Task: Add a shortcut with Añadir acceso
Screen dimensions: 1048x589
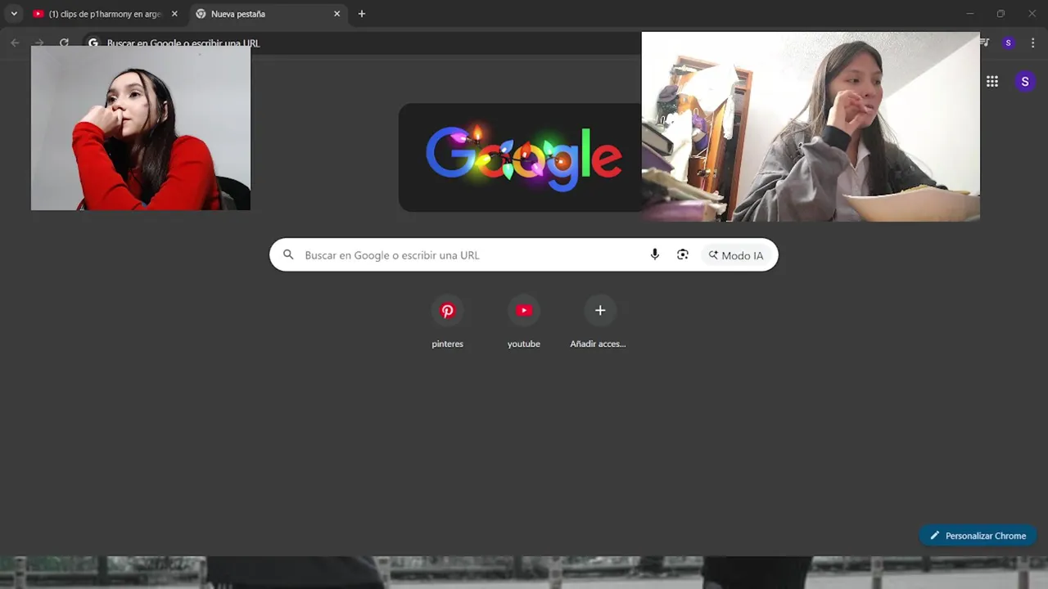Action: click(x=599, y=321)
